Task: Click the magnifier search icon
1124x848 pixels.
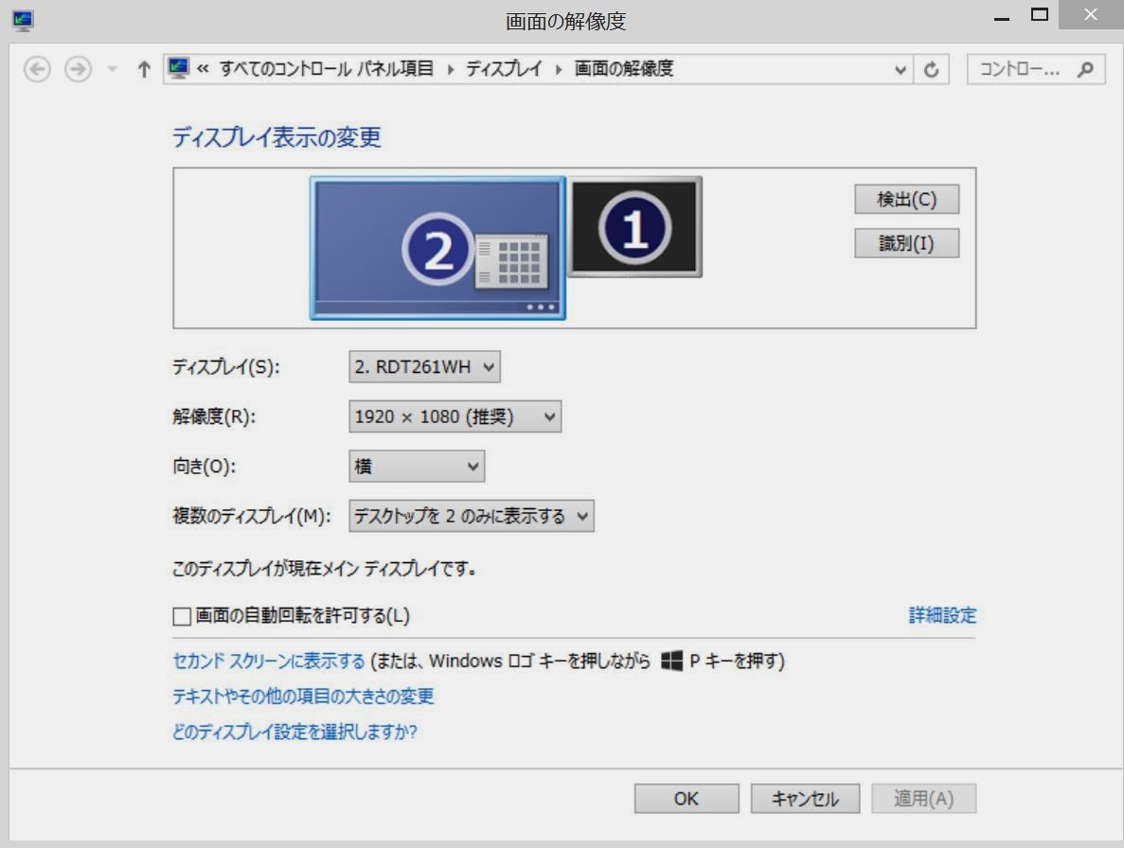Action: pos(1085,69)
